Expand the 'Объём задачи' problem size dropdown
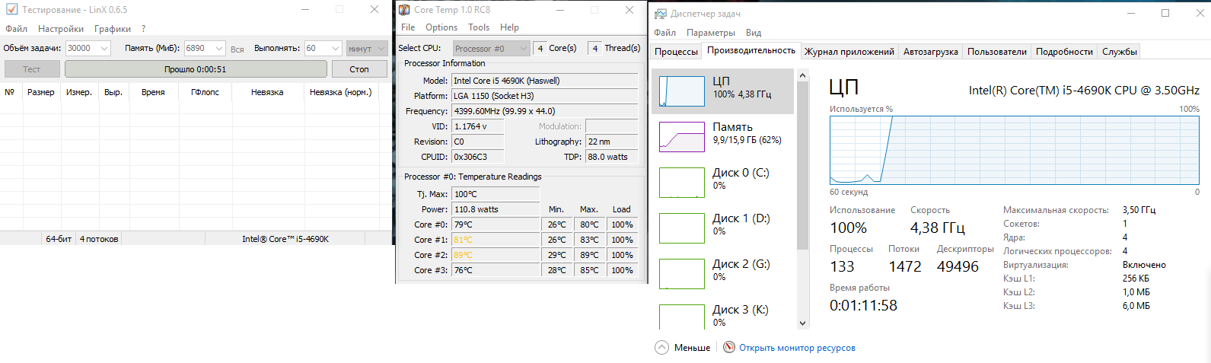 point(104,48)
